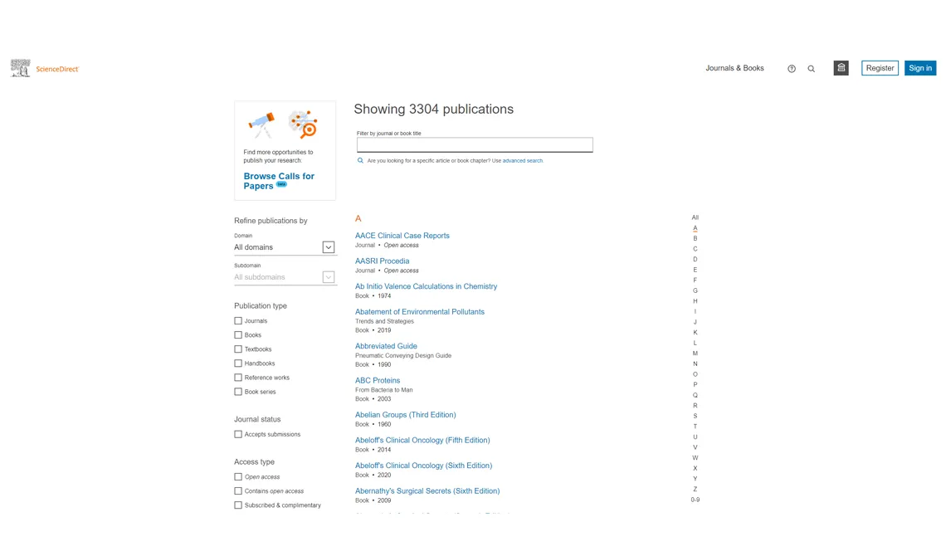Open Abeloff's Clinical Oncology (Fifth Edition)
946x556 pixels.
[422, 440]
